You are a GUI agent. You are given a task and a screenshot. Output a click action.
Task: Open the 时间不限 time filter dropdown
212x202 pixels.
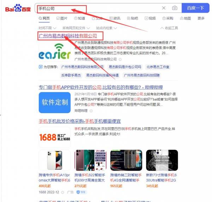click(x=47, y=28)
